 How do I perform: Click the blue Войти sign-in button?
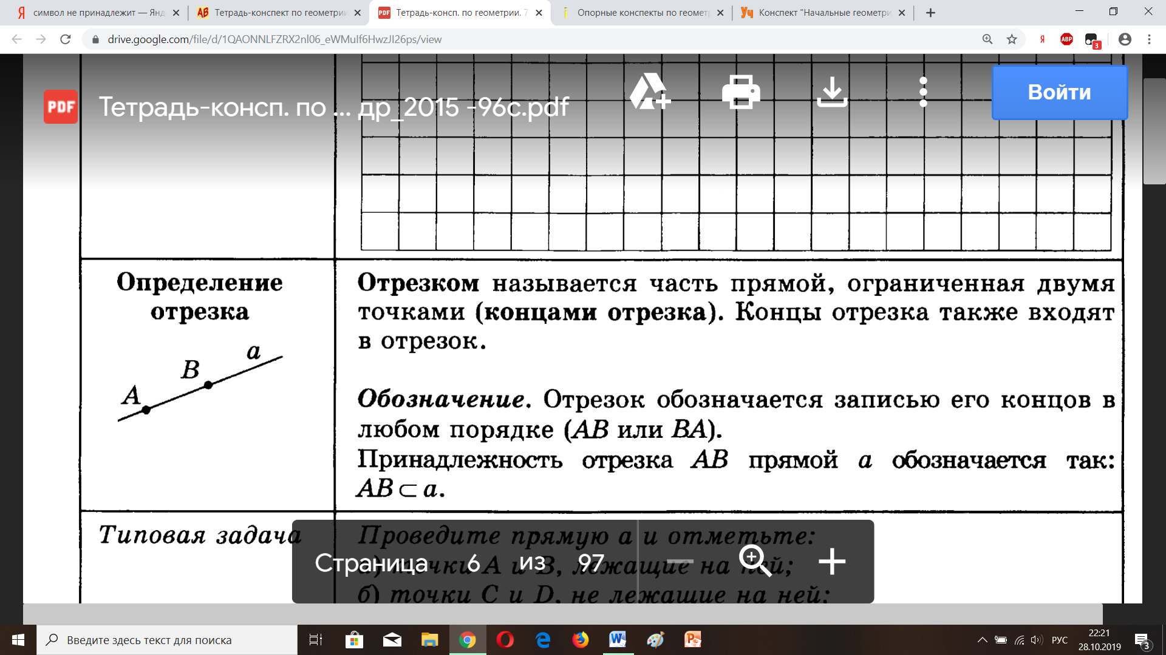coord(1060,92)
